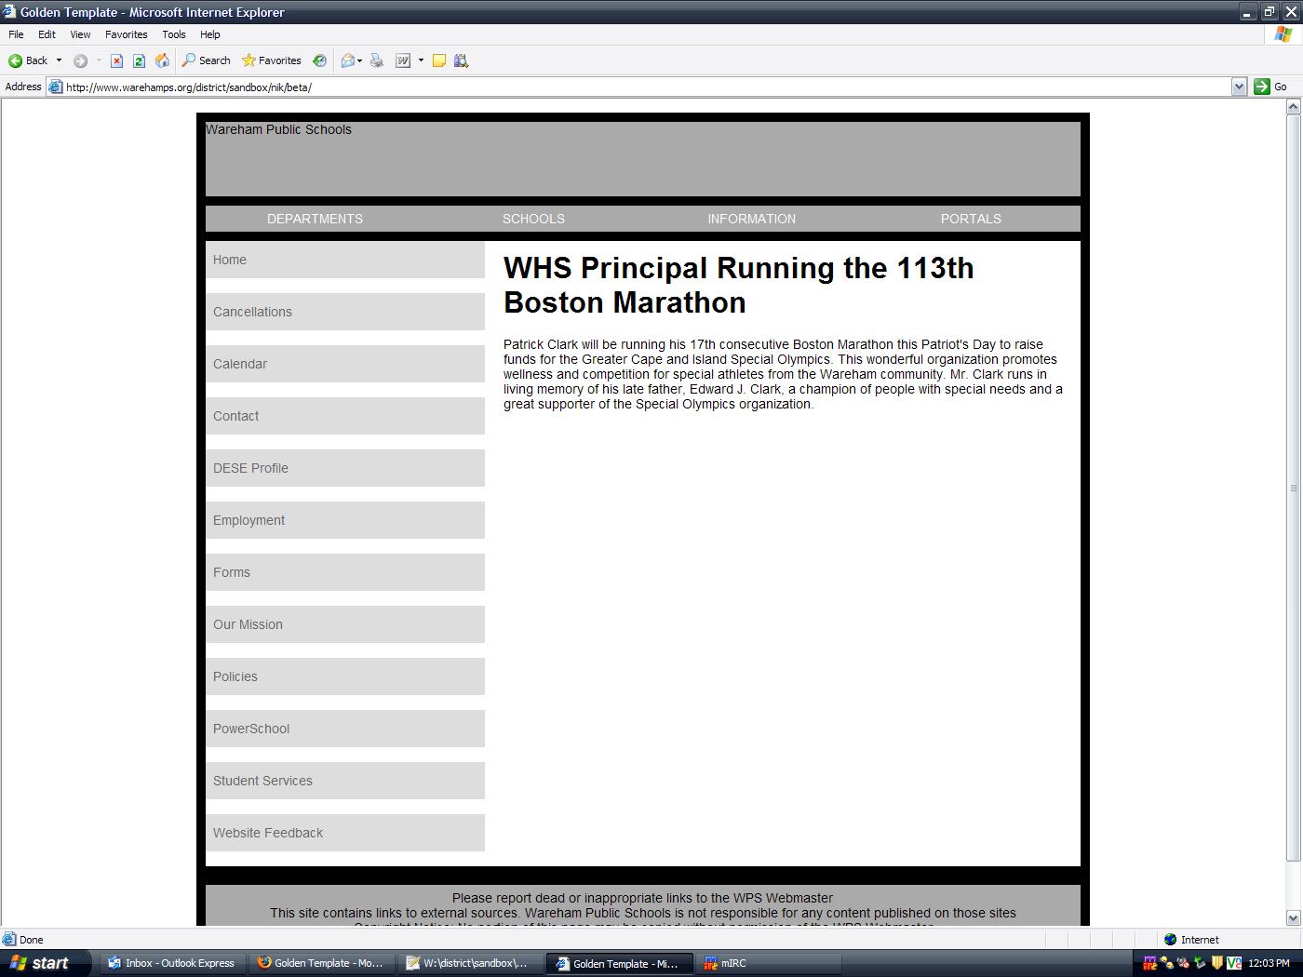
Task: Open the Help menu
Action: (x=210, y=34)
